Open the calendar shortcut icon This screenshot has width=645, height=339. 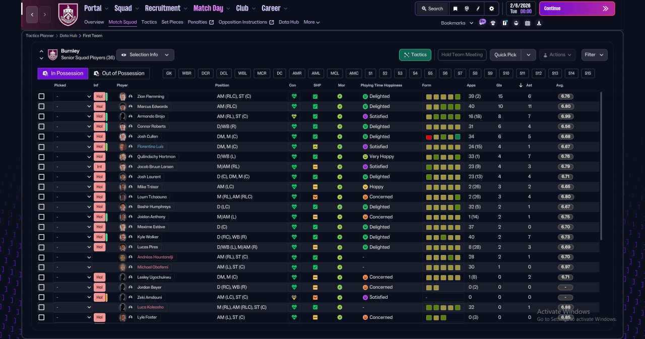click(x=528, y=23)
